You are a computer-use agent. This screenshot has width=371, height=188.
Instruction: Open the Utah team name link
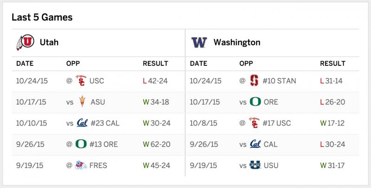tap(49, 43)
